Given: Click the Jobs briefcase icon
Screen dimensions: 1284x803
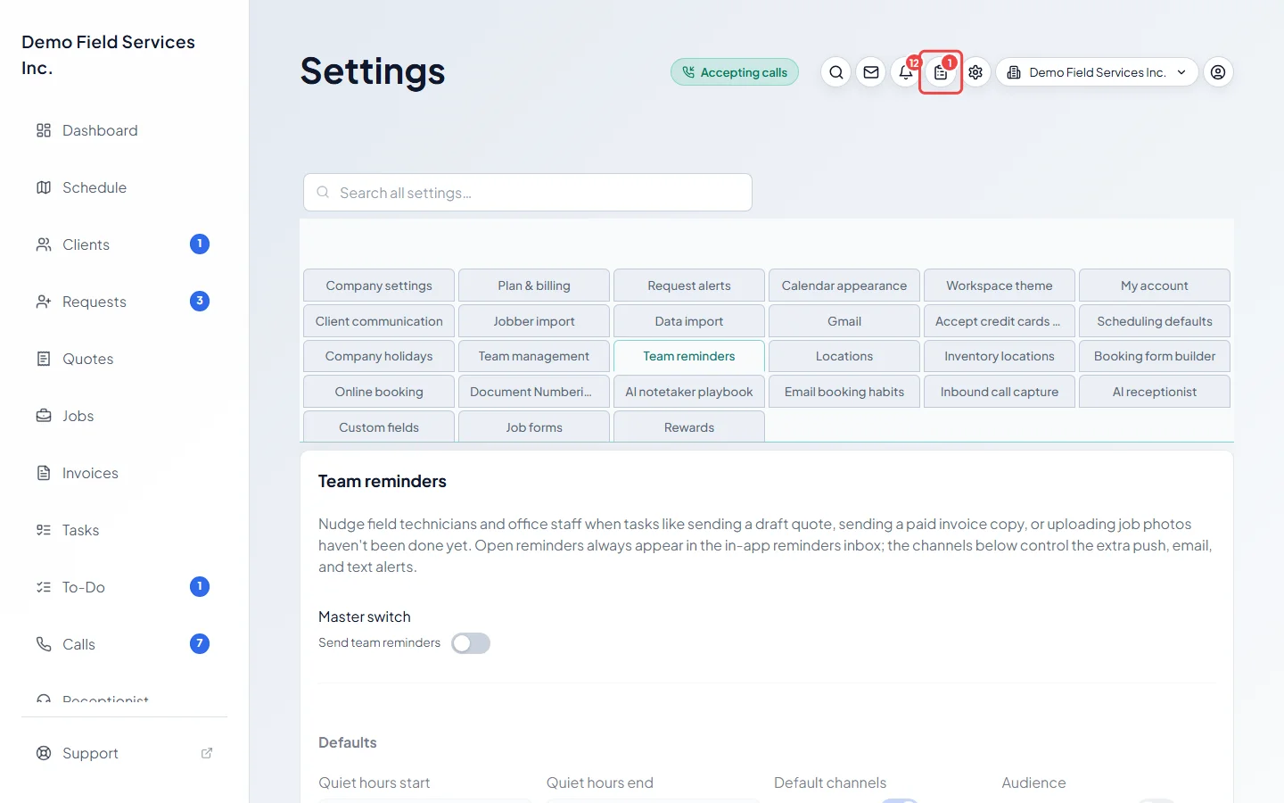Looking at the screenshot, I should (44, 416).
